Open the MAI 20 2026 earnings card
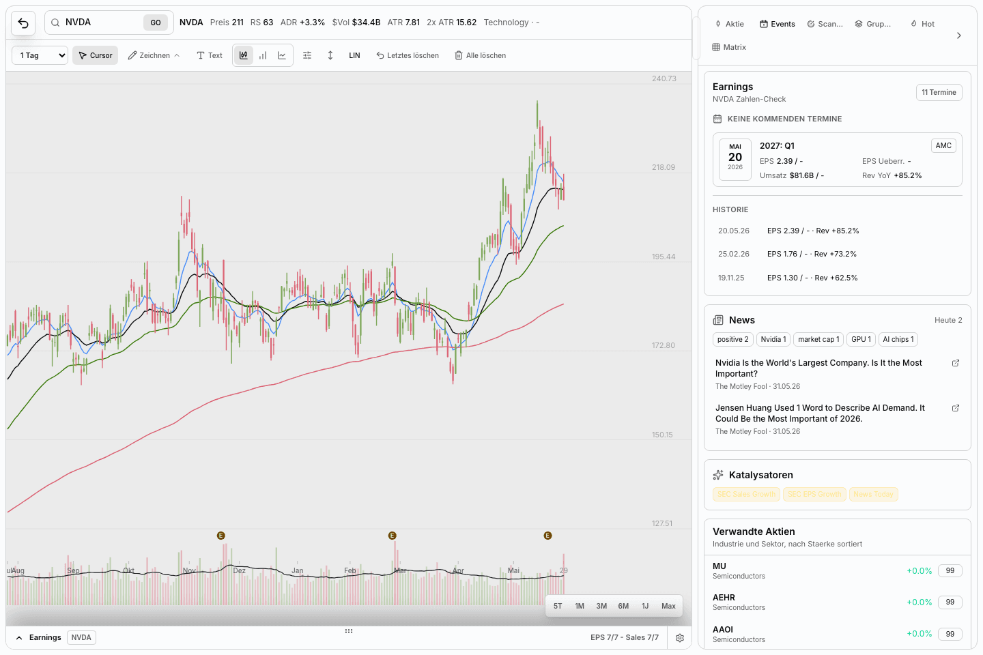 coord(838,160)
